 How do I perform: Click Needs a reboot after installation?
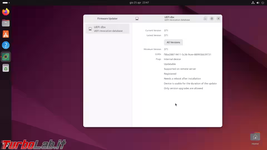point(182,79)
